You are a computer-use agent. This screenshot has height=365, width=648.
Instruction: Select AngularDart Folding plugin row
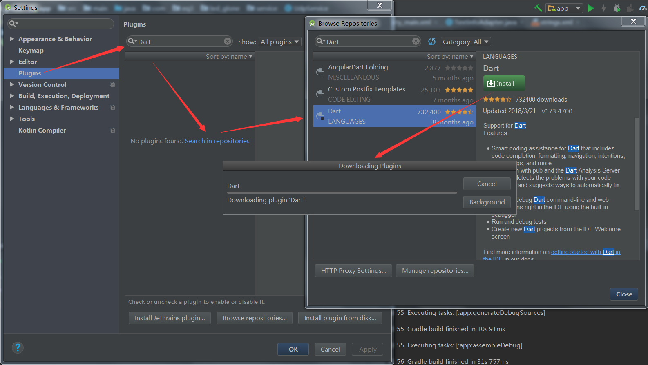coord(394,72)
